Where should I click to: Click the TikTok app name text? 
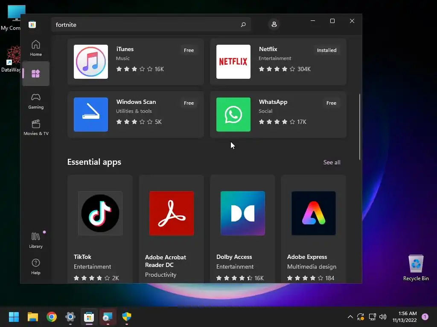tap(82, 257)
